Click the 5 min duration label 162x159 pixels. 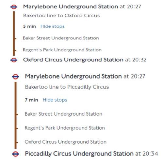[29, 26]
